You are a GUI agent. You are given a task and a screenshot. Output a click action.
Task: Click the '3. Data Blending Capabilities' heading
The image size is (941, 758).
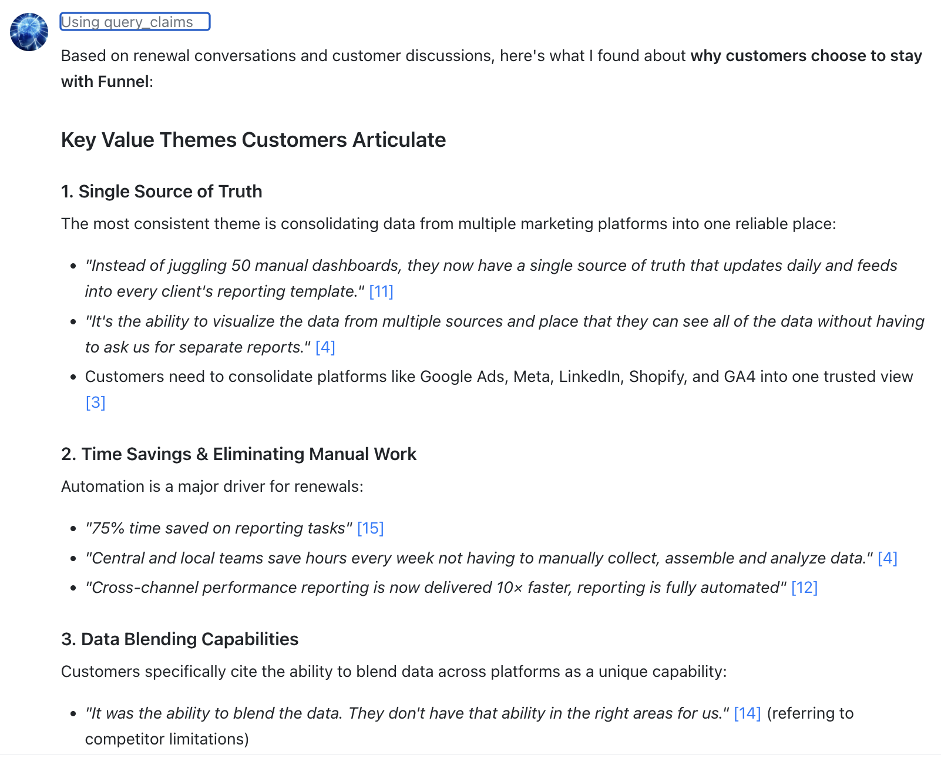[x=180, y=639]
